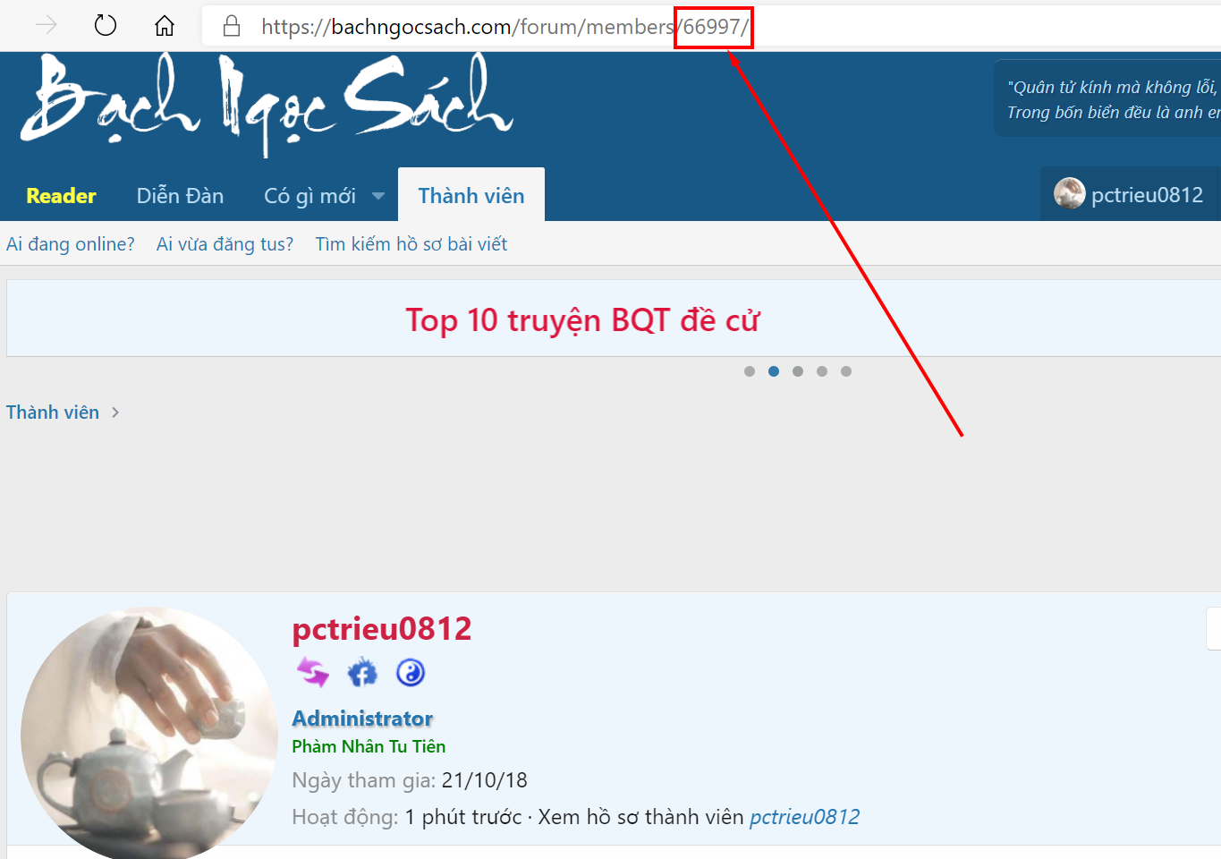Click the yin-yang badge icon

[x=411, y=672]
